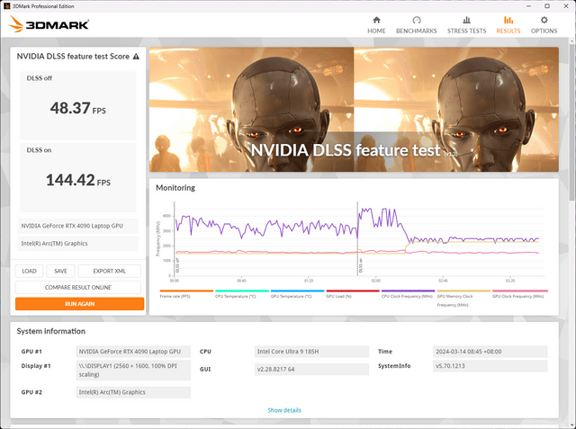Toggle the CPU Clock Frequency legend series
Viewport: 576px width, 429px height.
click(407, 296)
